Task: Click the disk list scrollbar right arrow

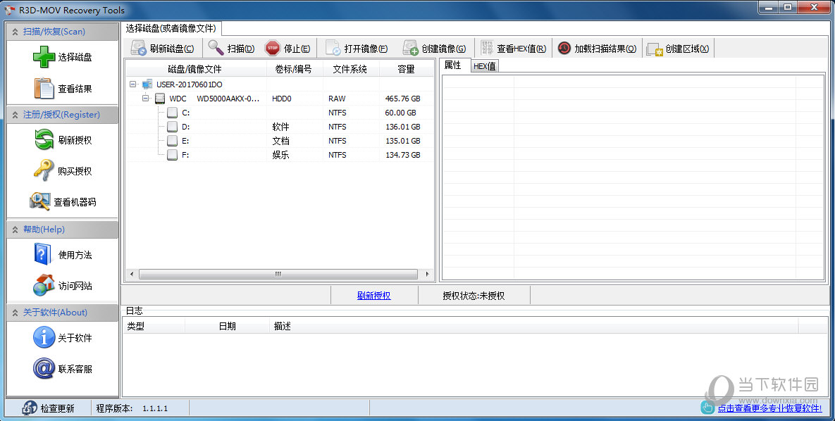Action: tap(426, 274)
